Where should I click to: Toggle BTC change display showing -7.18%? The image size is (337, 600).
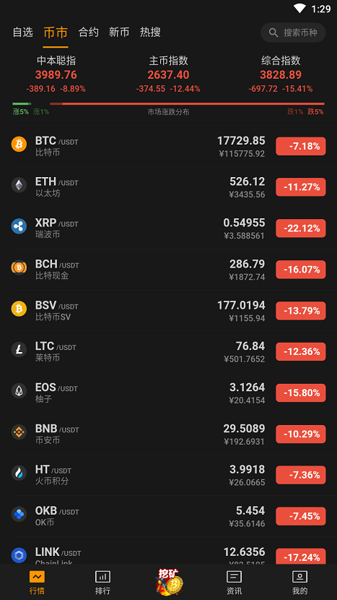click(x=301, y=146)
